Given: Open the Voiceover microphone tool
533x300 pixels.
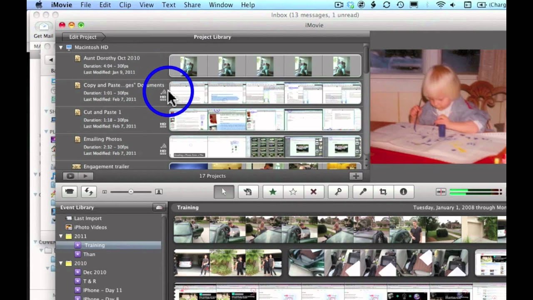Looking at the screenshot, I should point(363,192).
